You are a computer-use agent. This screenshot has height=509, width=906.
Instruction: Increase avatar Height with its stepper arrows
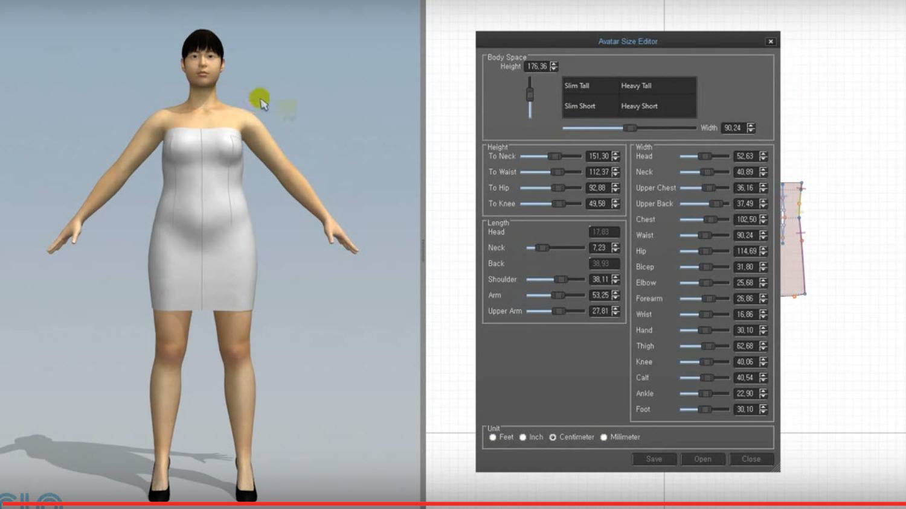(x=554, y=65)
